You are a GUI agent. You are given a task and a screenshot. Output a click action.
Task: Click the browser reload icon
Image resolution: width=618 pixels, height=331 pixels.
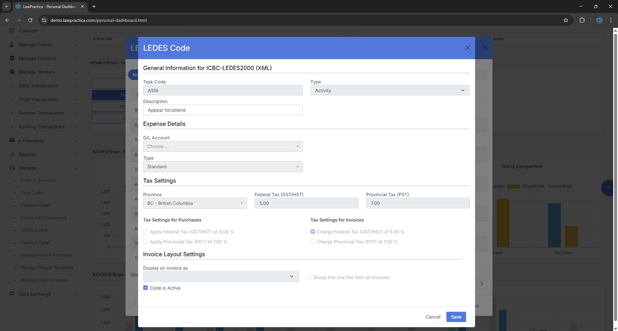tap(30, 20)
